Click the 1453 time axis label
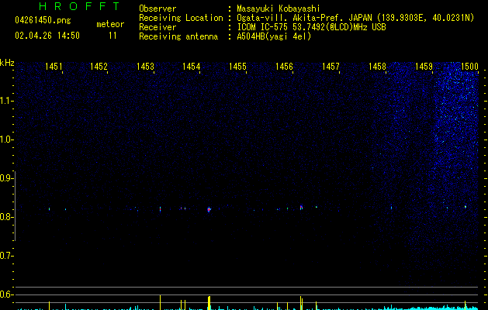The image size is (488, 310). [145, 67]
